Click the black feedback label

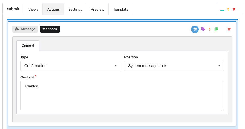(50, 29)
